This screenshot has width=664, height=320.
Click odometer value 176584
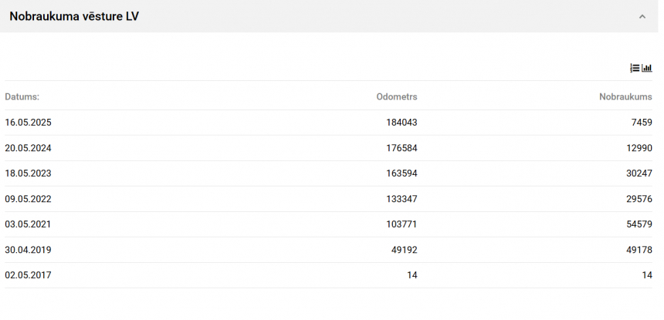[x=401, y=148]
